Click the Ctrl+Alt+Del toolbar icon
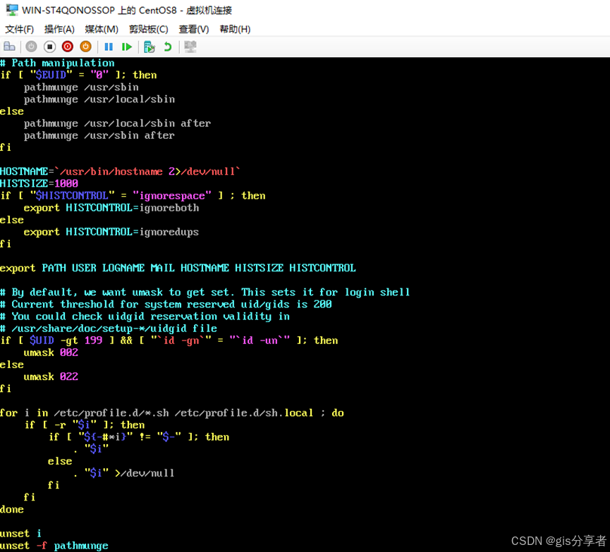 click(x=9, y=47)
